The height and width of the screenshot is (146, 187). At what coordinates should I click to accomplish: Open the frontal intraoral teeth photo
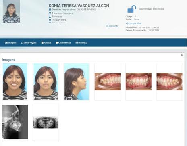click(x=139, y=81)
